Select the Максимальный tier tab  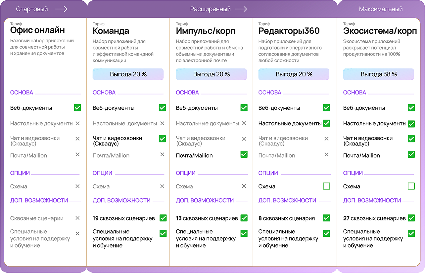pyautogui.click(x=381, y=9)
